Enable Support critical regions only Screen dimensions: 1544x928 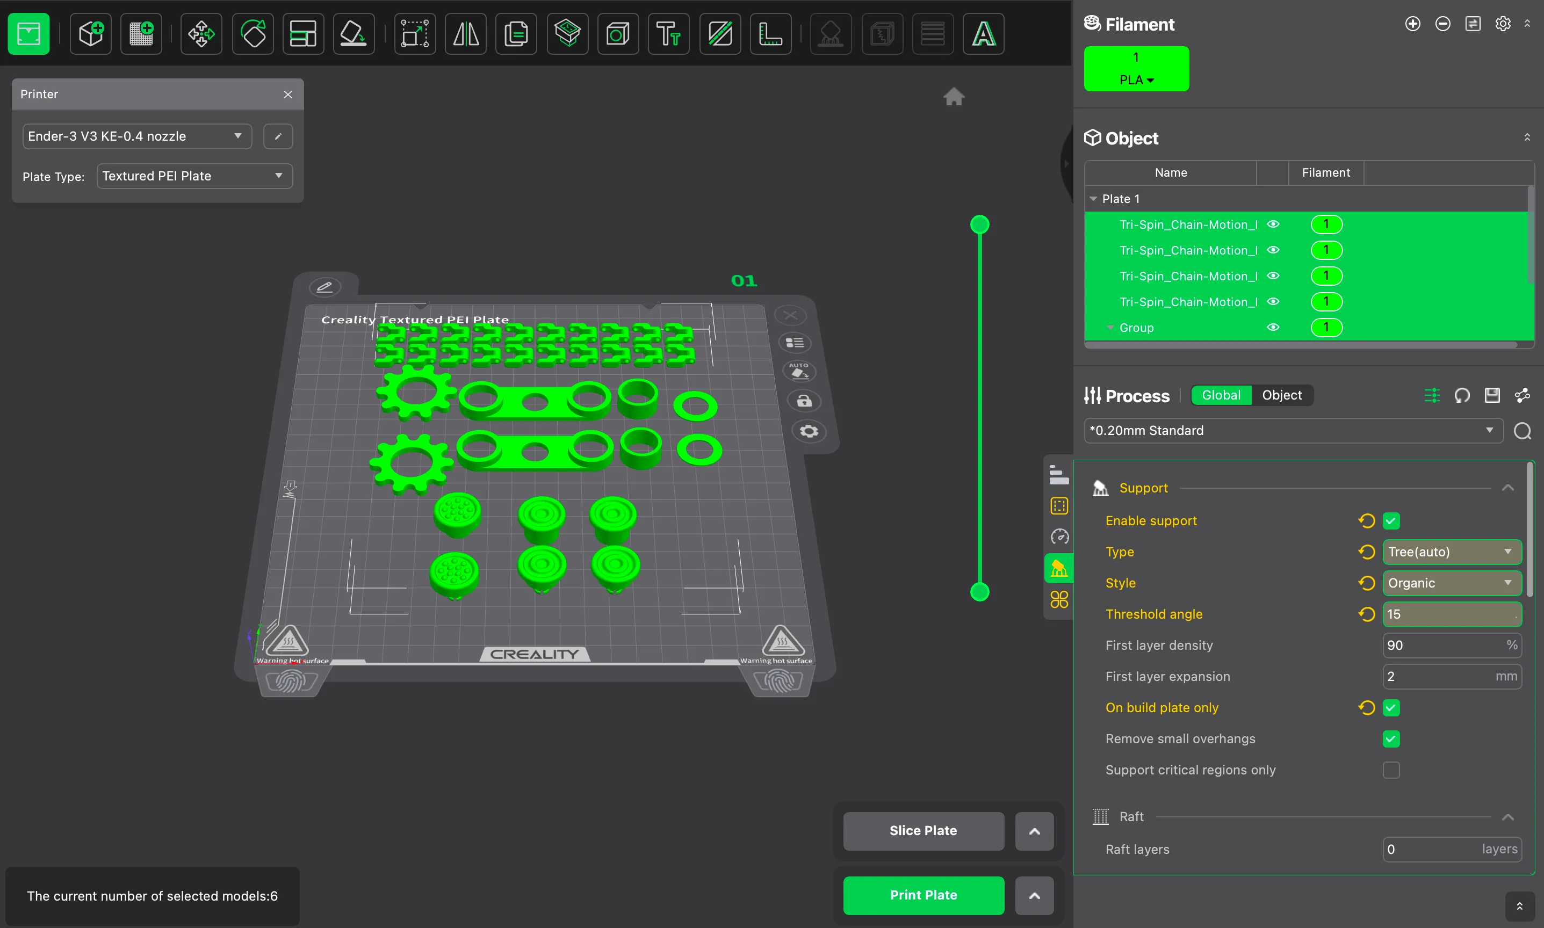[1391, 770]
